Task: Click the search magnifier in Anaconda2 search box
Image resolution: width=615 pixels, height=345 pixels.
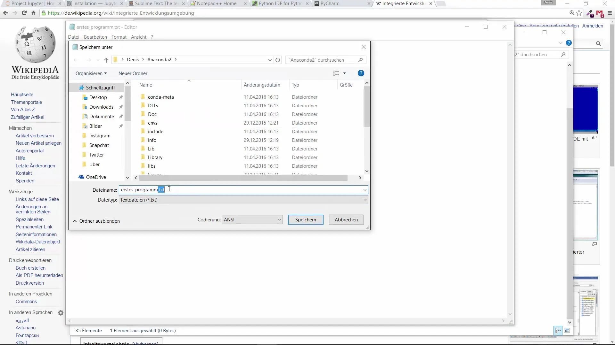Action: click(360, 60)
